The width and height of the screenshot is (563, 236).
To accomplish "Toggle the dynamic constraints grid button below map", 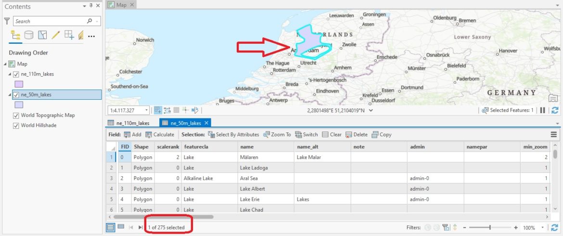I will (x=167, y=110).
